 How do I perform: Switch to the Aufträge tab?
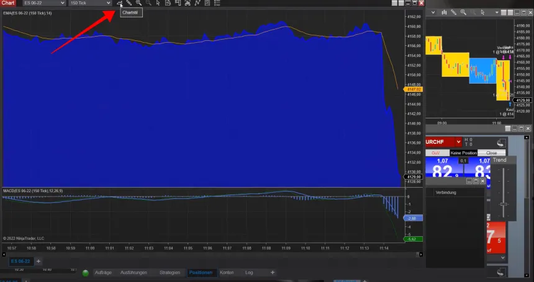click(103, 273)
